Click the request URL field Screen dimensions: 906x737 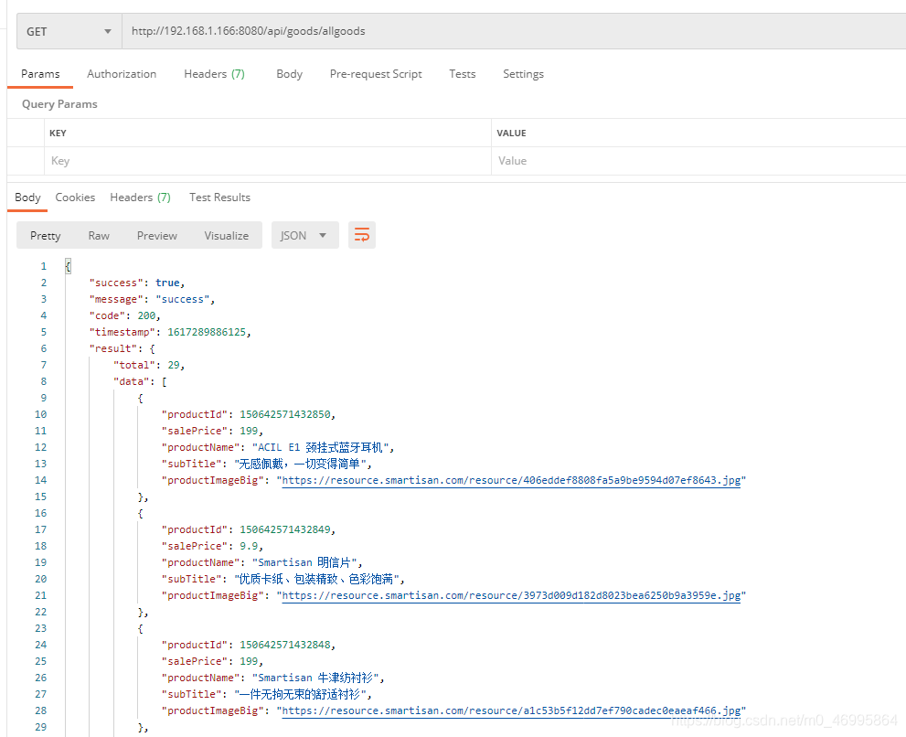[x=514, y=31]
